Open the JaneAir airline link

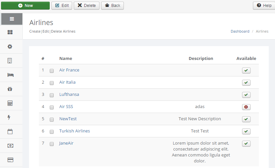click(x=66, y=143)
